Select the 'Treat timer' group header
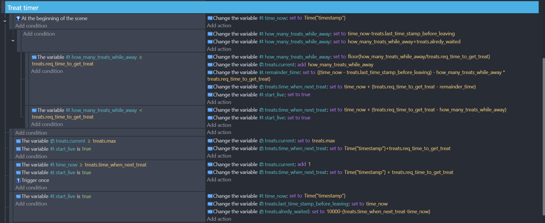 point(23,8)
